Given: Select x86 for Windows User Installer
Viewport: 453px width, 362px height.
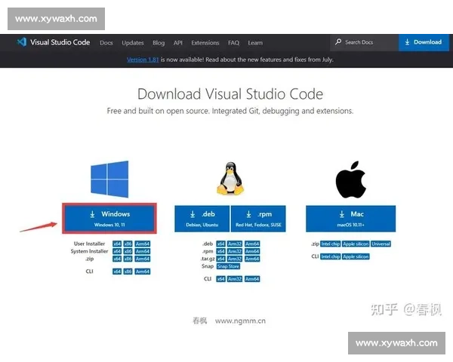Looking at the screenshot, I should click(x=128, y=244).
